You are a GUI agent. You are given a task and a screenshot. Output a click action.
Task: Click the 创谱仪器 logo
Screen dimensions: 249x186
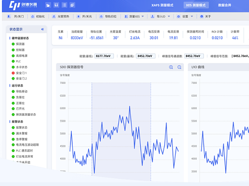point(23,5)
